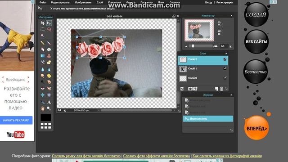288x162 pixels.
Task: Select the Drawing shape tool
Action: [49, 62]
